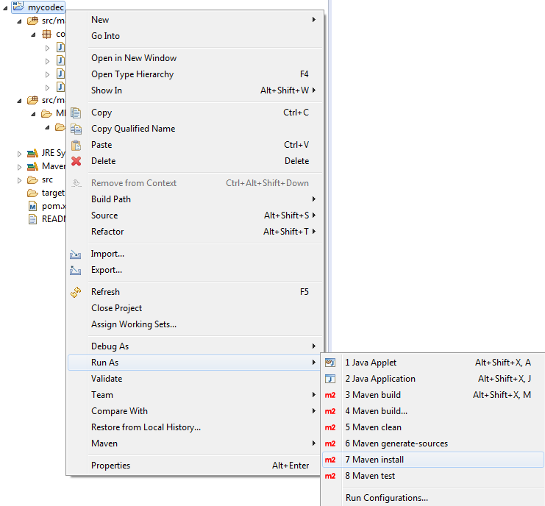Click the Import icon in menu
Screen dimensions: 545x506
click(76, 254)
